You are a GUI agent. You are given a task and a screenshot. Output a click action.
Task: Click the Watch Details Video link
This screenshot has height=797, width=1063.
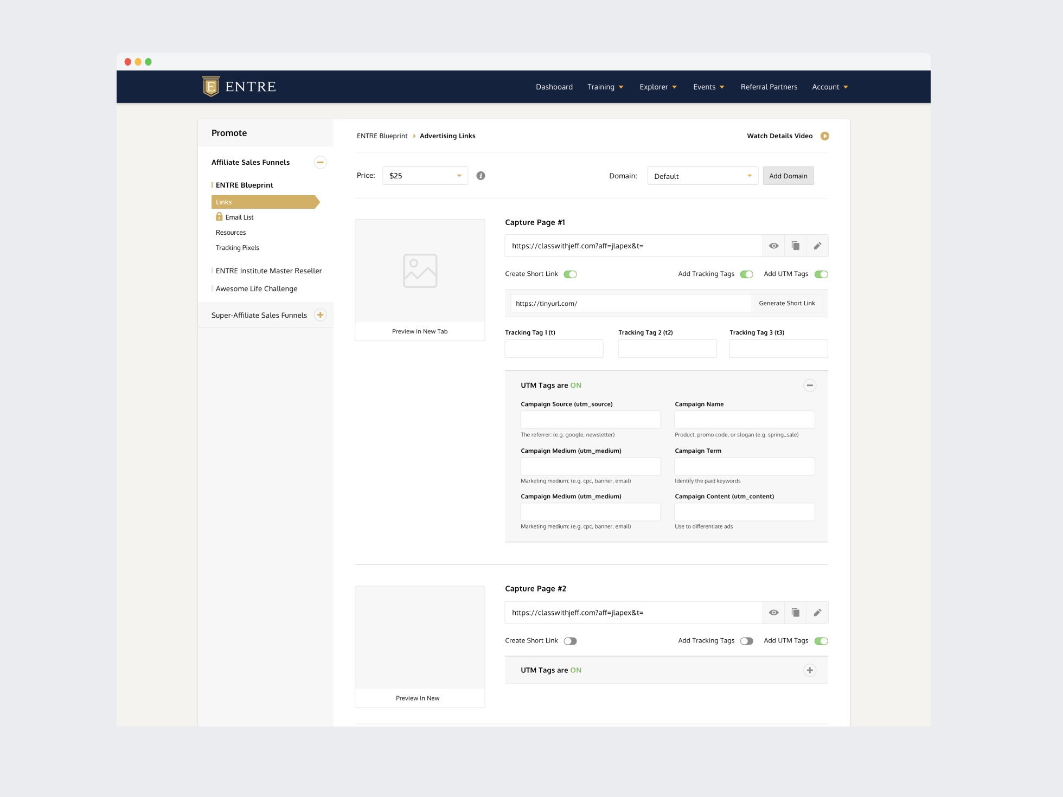779,136
